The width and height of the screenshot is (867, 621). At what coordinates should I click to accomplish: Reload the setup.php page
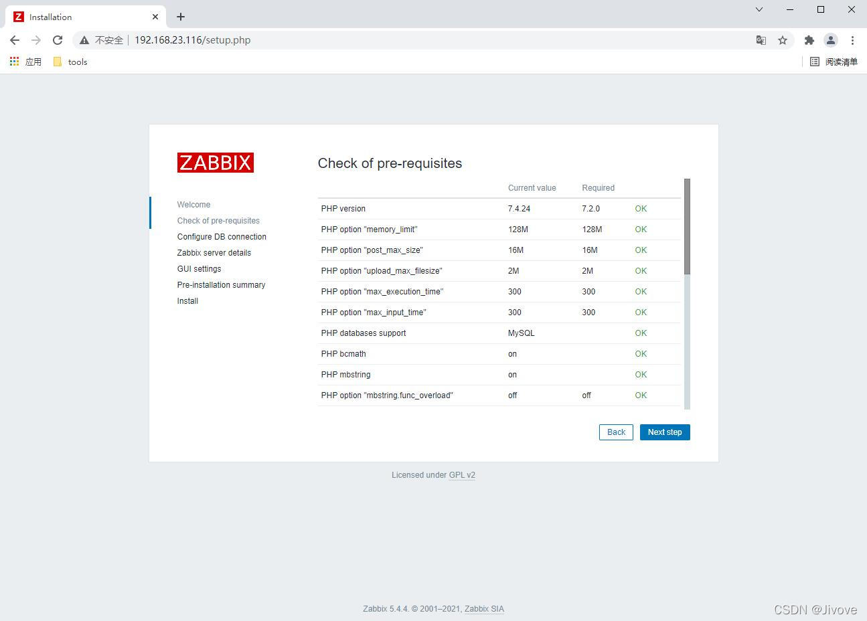click(x=58, y=40)
